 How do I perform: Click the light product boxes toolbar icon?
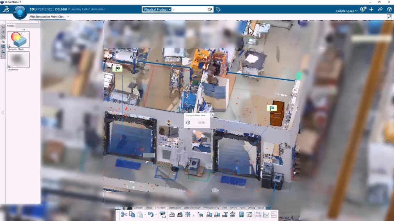pos(217,214)
